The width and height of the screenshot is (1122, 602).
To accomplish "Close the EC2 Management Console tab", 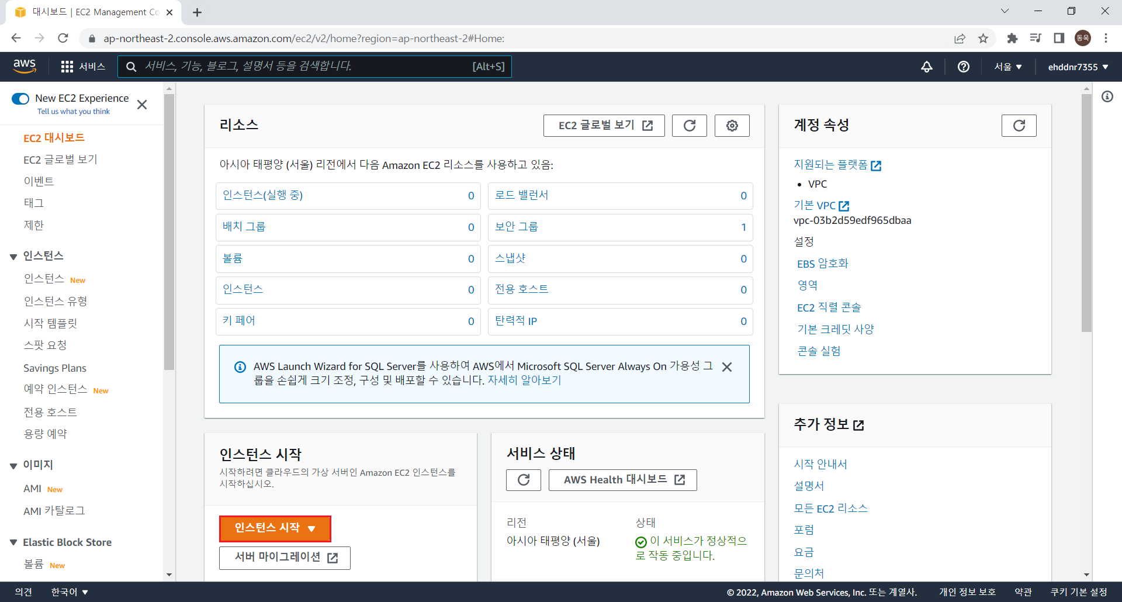I will [x=169, y=12].
